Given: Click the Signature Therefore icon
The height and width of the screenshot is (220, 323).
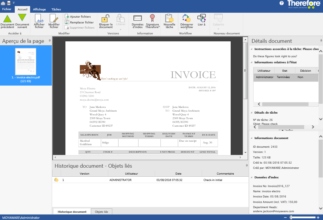Looking at the screenshot, I should [x=152, y=19].
